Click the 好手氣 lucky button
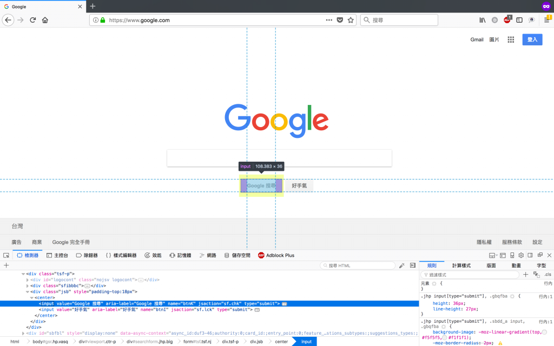This screenshot has height=346, width=554. (x=299, y=186)
